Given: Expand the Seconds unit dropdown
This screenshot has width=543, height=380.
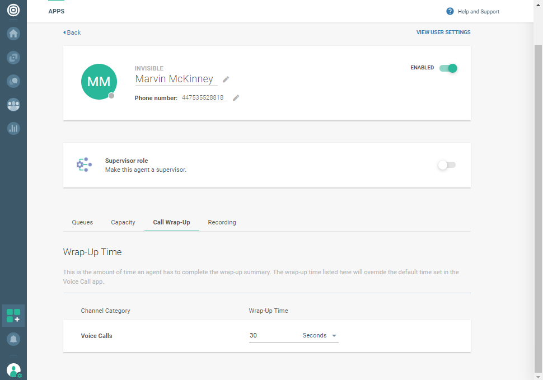Looking at the screenshot, I should [x=320, y=336].
